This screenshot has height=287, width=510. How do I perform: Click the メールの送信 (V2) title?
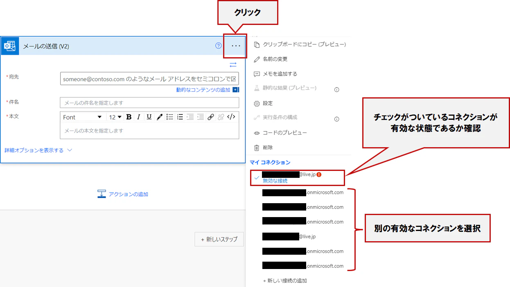46,46
